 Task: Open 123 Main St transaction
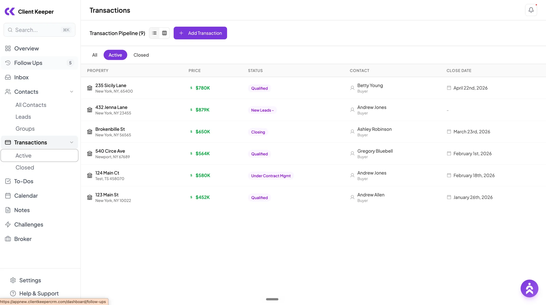coord(107,195)
